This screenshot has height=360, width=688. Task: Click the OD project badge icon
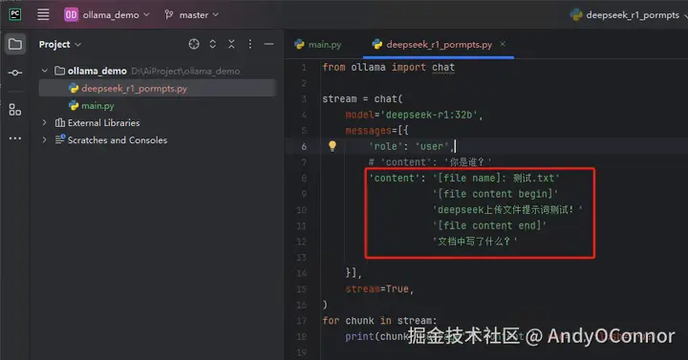(71, 15)
